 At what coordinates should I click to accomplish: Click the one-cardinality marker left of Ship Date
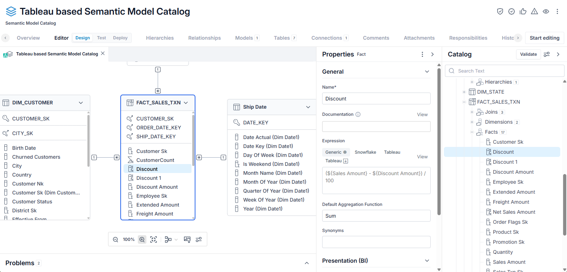223,158
